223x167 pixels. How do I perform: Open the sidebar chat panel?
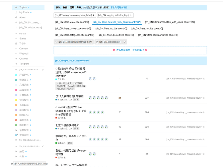[29, 164]
